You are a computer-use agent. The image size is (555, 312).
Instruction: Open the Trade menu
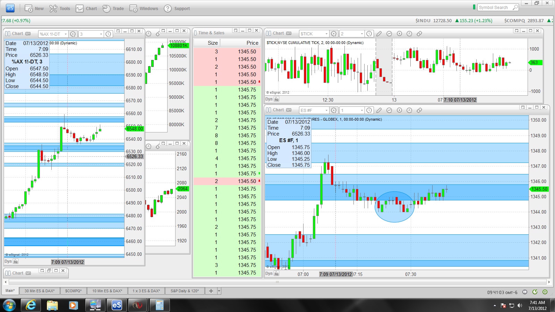pyautogui.click(x=113, y=9)
